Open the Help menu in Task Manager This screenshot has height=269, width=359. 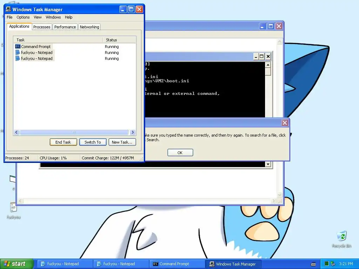pyautogui.click(x=68, y=17)
